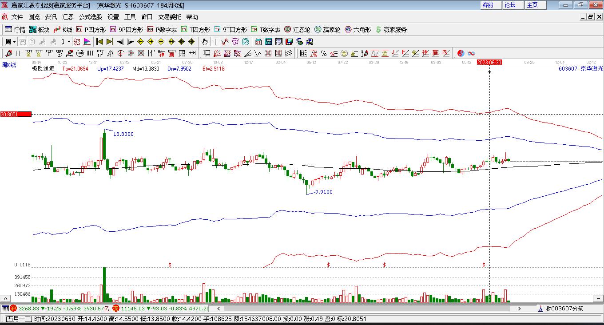Expand the candlestick style dropdown arrow
The width and height of the screenshot is (604, 325).
(68, 42)
